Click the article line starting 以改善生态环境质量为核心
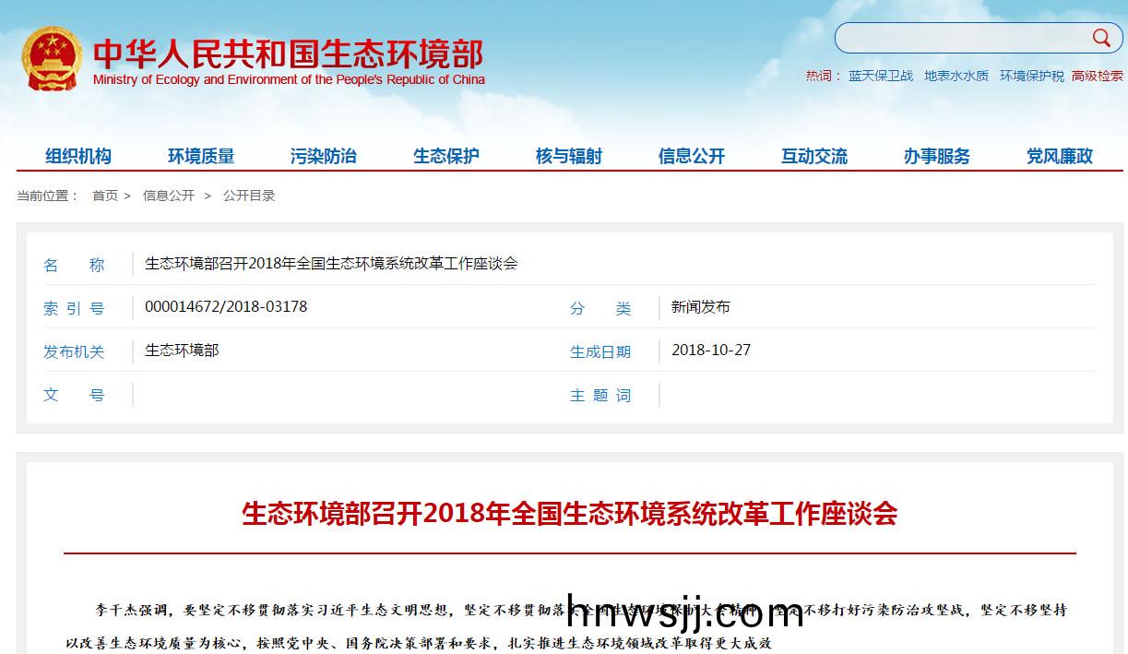 (x=418, y=643)
